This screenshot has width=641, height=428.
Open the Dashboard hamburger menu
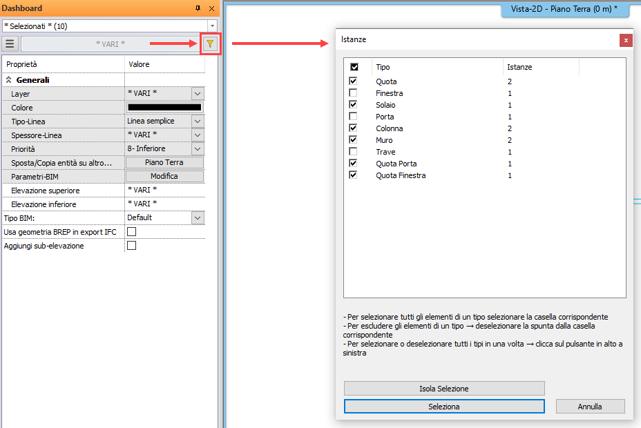(x=10, y=43)
